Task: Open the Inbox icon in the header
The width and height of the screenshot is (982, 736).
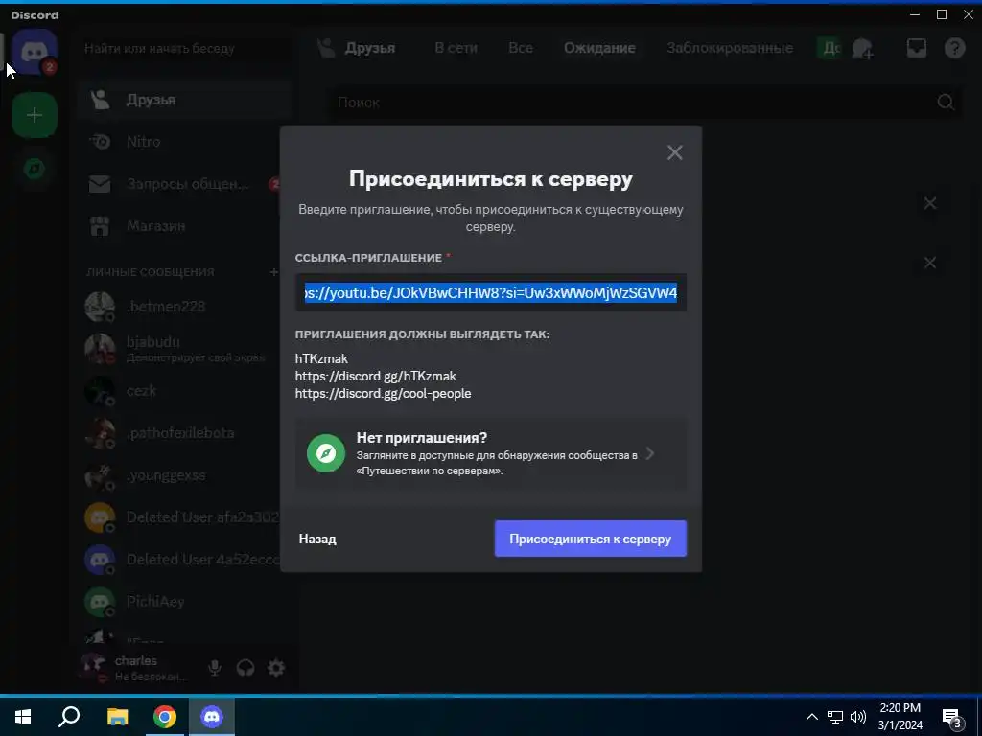Action: click(916, 48)
